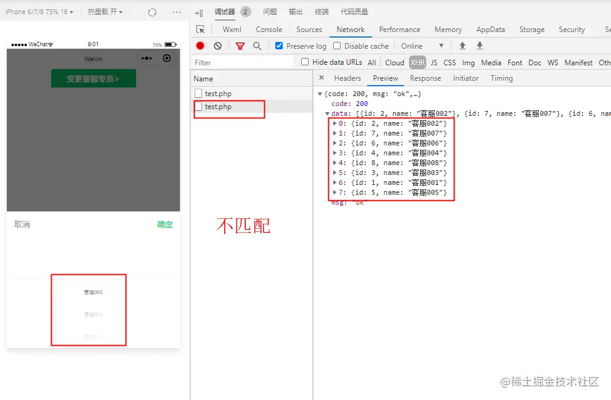Open the Memory tab

448,29
